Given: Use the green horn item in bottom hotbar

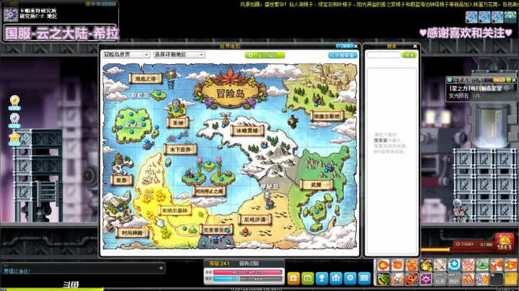Looking at the screenshot, I should coord(383,279).
